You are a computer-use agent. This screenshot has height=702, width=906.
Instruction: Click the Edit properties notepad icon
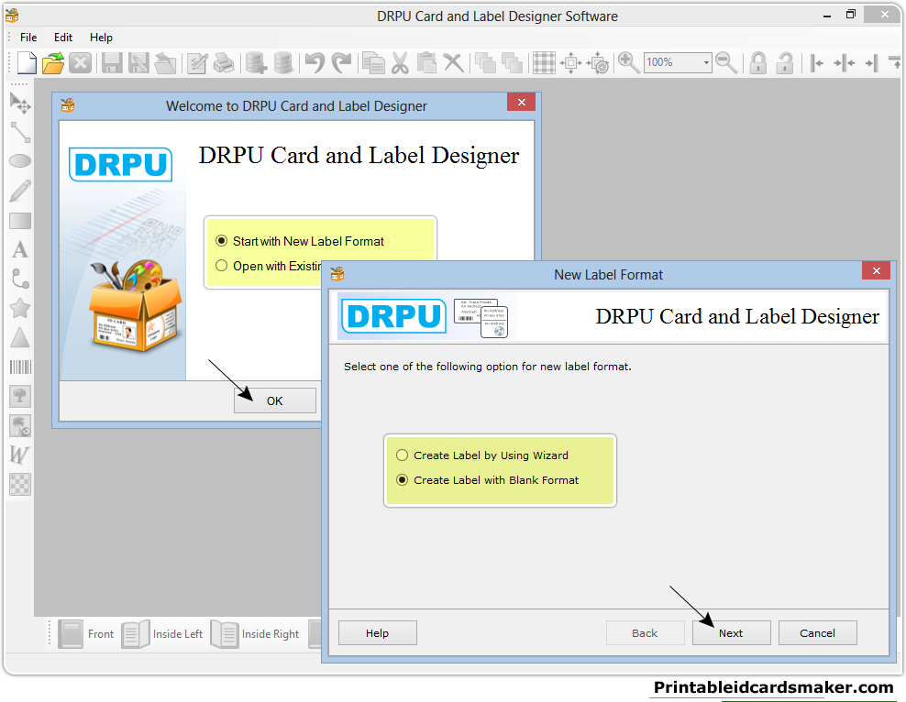(x=197, y=62)
